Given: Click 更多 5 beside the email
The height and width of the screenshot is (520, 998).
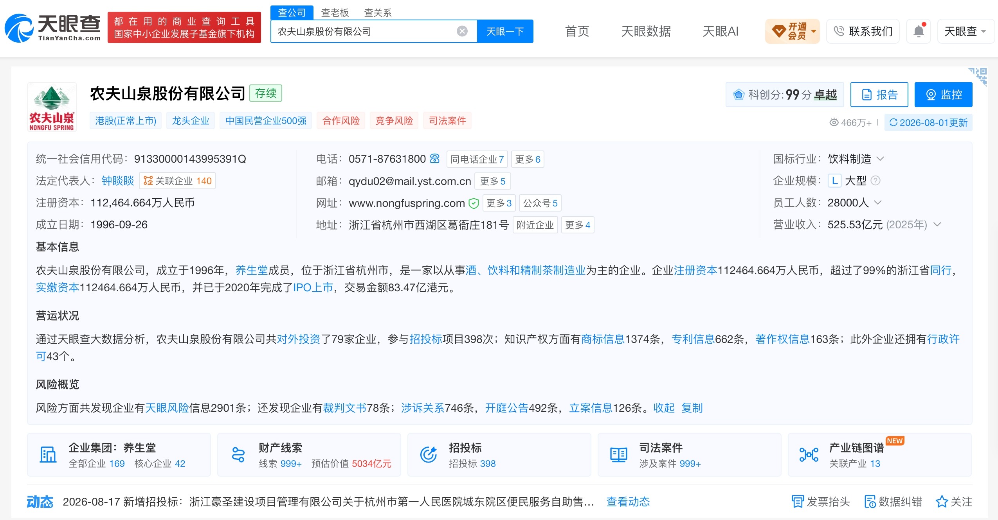Looking at the screenshot, I should coord(493,181).
